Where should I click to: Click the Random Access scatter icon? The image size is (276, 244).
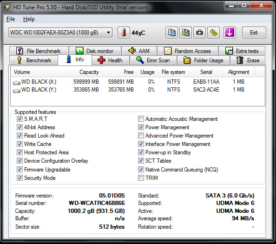point(168,51)
